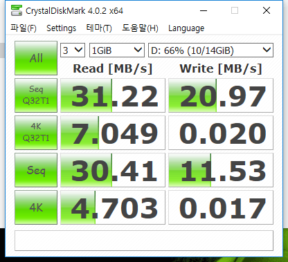
Task: Open the 파일(F) menu
Action: (x=24, y=28)
